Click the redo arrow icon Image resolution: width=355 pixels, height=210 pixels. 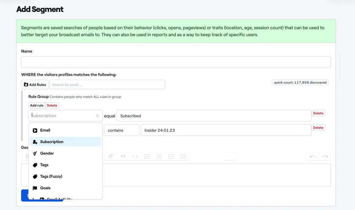[x=324, y=157]
